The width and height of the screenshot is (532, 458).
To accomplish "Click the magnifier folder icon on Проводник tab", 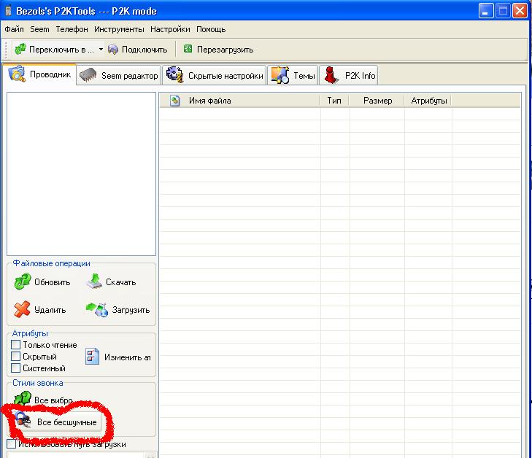I will tap(17, 74).
